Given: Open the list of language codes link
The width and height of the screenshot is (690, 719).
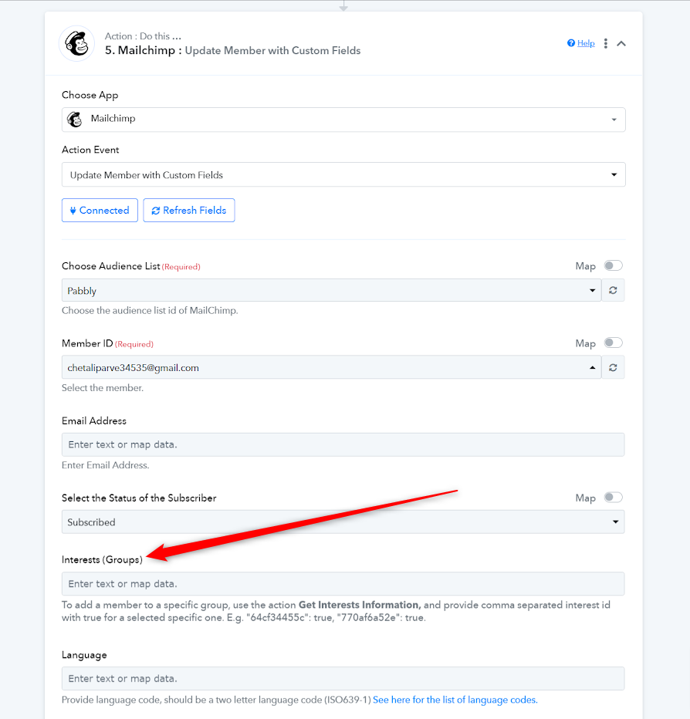Looking at the screenshot, I should coord(455,700).
